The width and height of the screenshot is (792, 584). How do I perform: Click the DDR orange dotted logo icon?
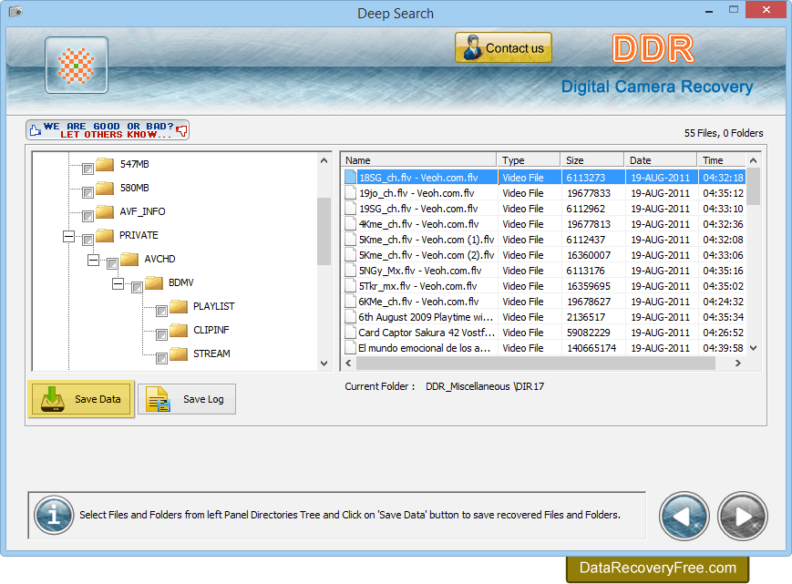coord(77,65)
